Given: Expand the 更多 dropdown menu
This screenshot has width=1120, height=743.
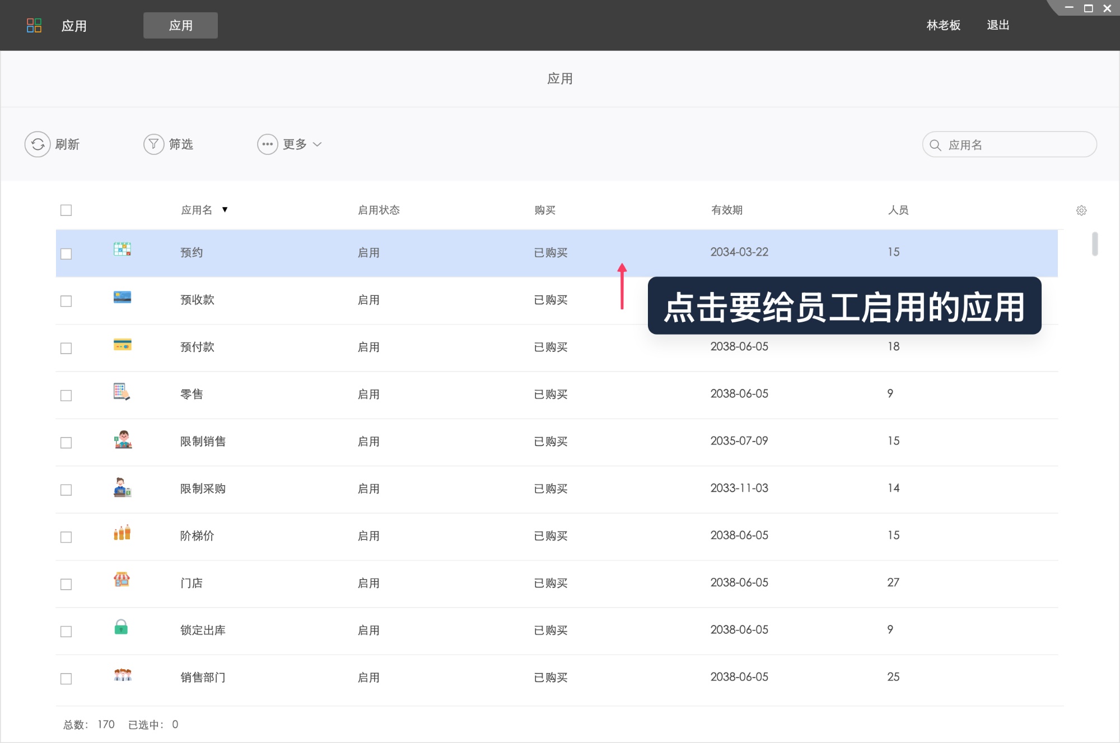Looking at the screenshot, I should pos(291,144).
